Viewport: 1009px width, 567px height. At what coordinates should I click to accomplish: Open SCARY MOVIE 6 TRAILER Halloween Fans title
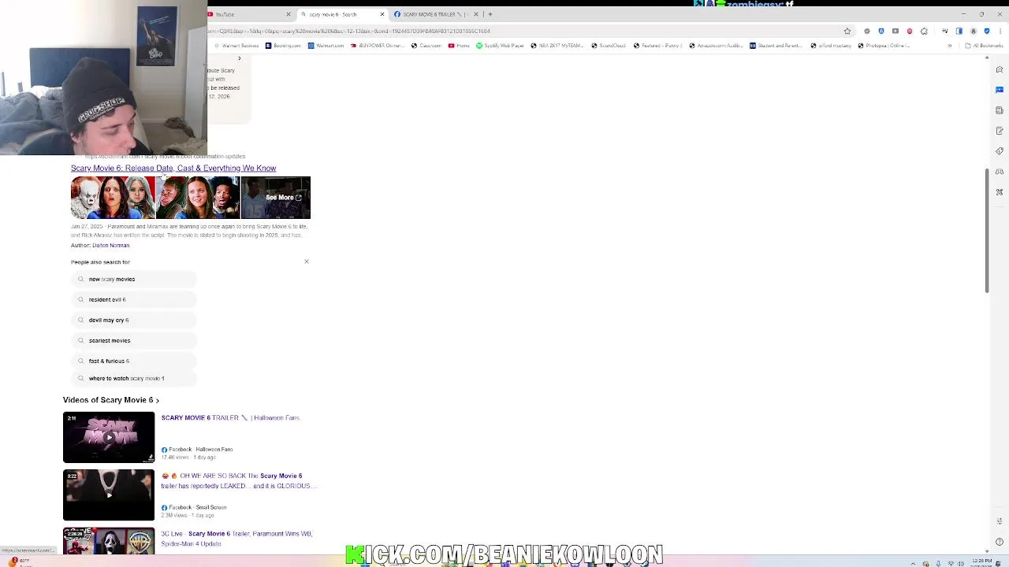(230, 418)
